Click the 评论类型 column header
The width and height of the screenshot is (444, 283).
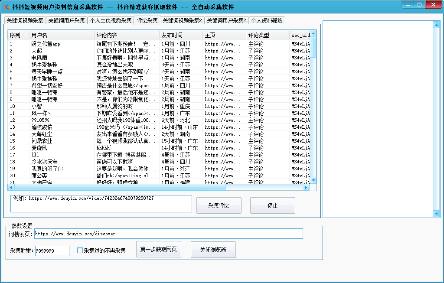(268, 35)
